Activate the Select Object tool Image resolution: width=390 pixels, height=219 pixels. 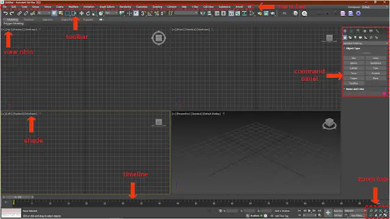[x=54, y=13]
